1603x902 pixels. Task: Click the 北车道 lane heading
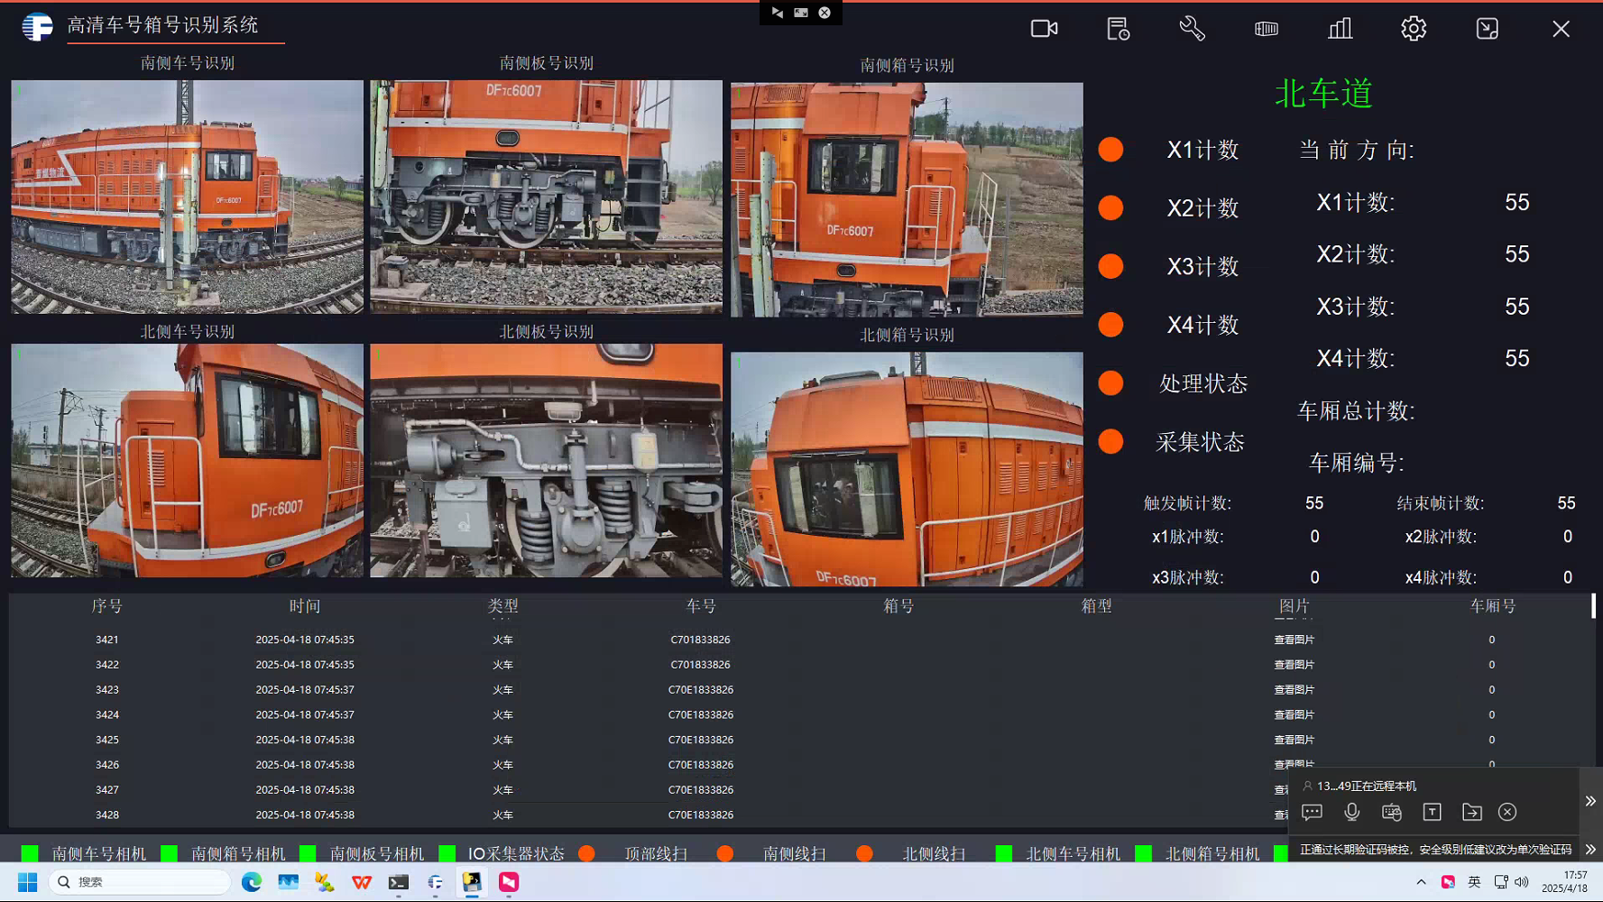(1323, 94)
